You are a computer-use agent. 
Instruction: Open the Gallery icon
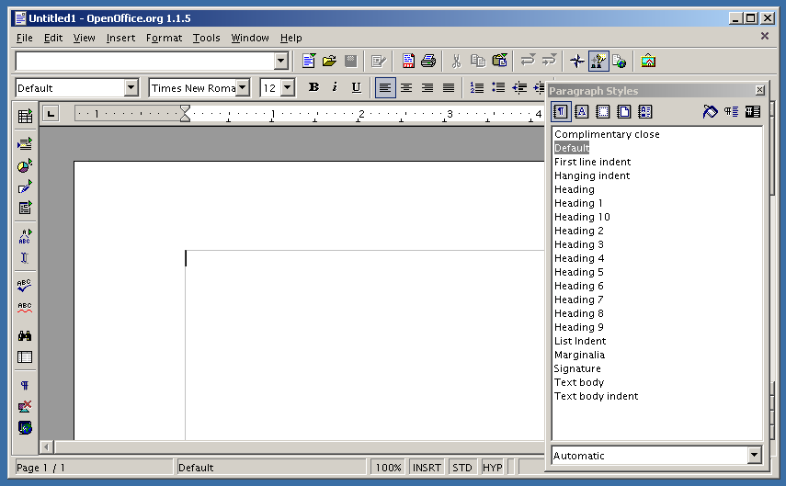coord(648,62)
